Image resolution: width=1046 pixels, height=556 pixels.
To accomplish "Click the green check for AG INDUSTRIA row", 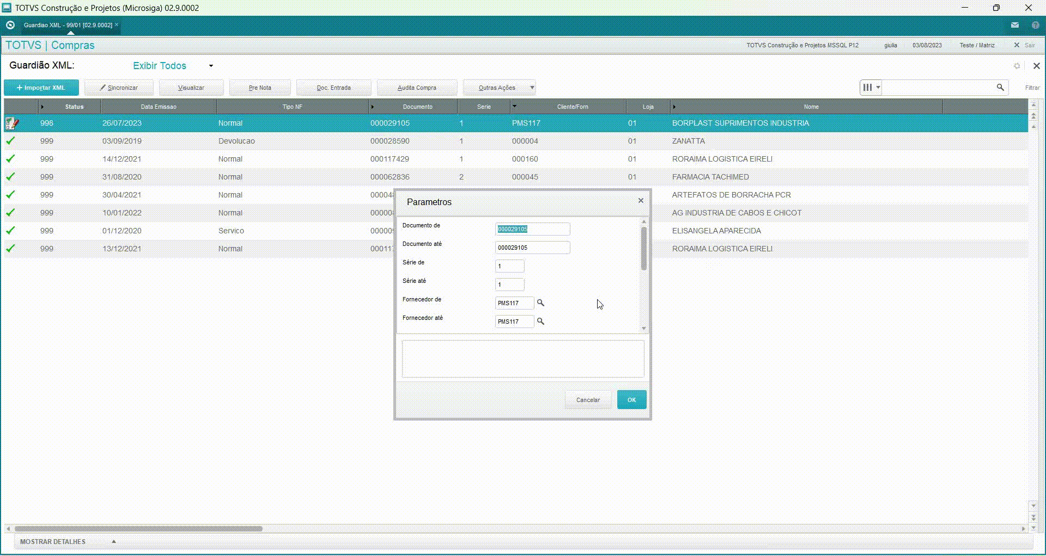I will [x=10, y=213].
